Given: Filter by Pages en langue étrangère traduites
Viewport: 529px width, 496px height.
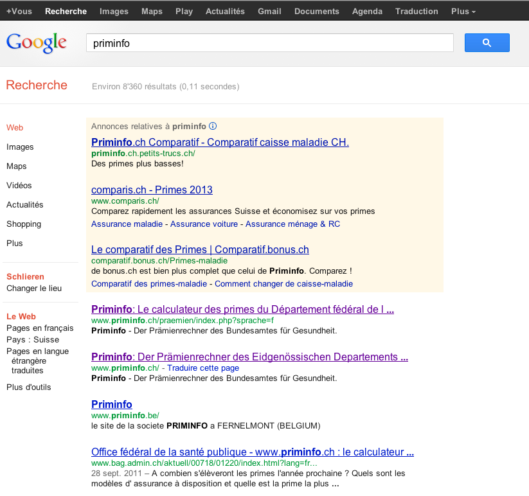Looking at the screenshot, I should 37,361.
